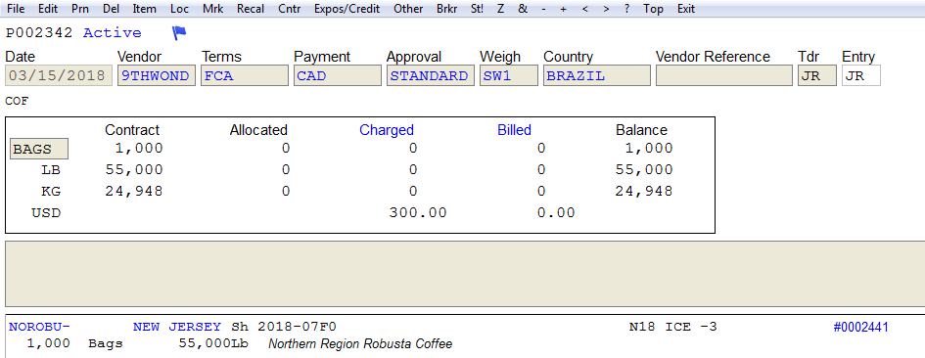This screenshot has height=358, width=925.
Task: Open the Prn menu
Action: 80,9
